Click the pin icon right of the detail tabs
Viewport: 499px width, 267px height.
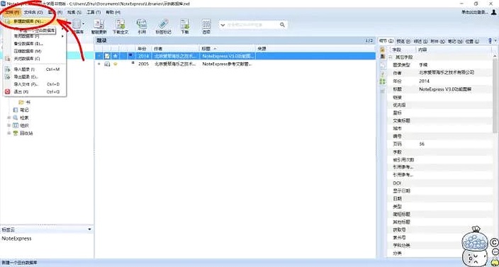pos(490,41)
